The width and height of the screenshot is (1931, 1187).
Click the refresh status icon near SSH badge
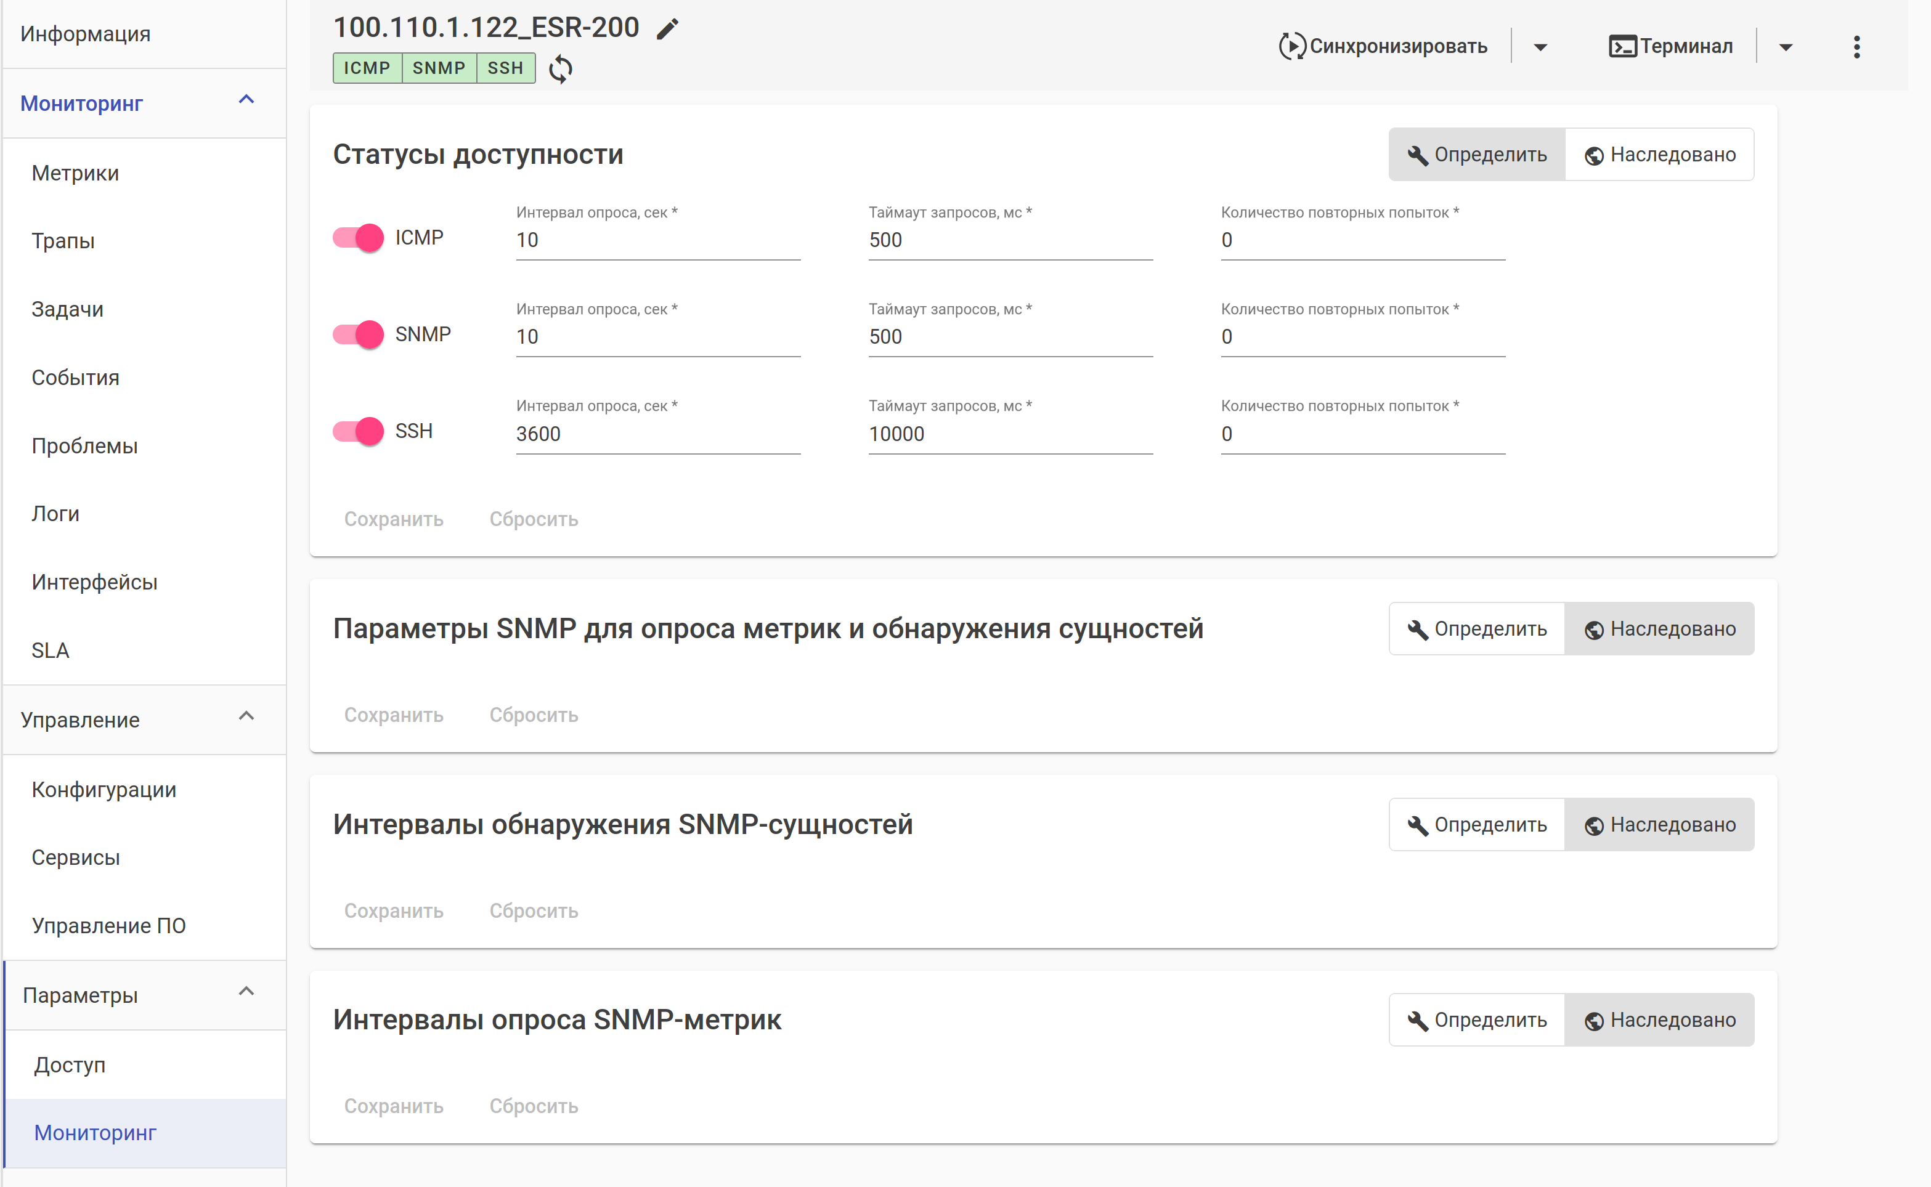pos(560,69)
